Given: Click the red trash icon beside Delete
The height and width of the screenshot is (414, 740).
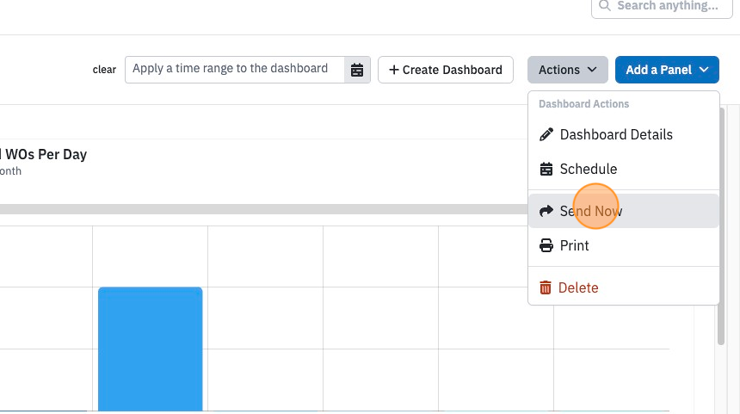Looking at the screenshot, I should [x=545, y=287].
